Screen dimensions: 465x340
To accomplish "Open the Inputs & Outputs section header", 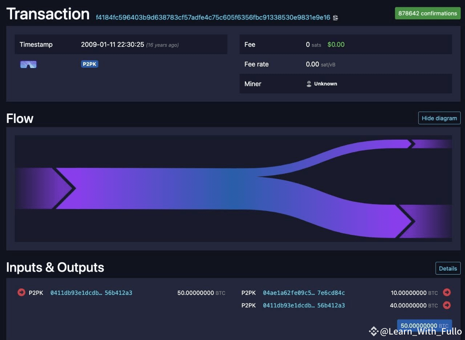I will tap(55, 268).
